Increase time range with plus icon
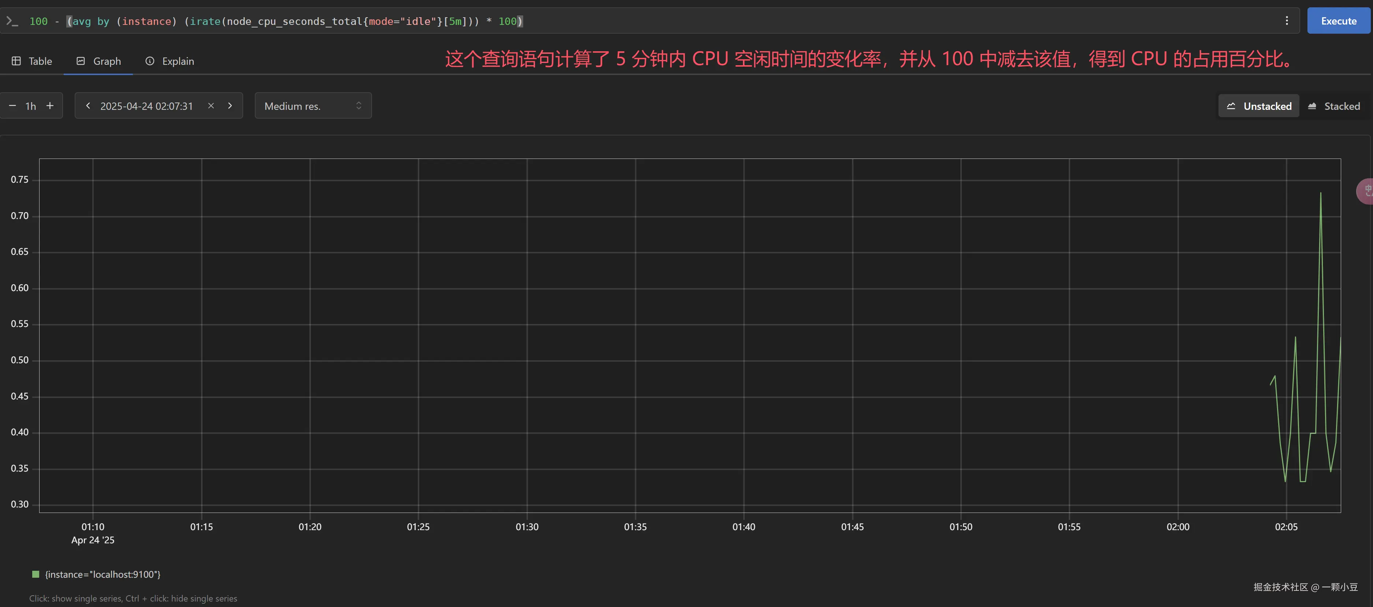Viewport: 1373px width, 607px height. (x=50, y=105)
